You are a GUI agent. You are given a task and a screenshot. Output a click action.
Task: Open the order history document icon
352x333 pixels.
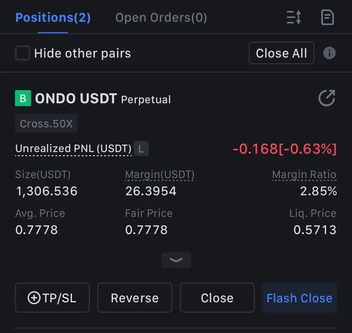(328, 17)
